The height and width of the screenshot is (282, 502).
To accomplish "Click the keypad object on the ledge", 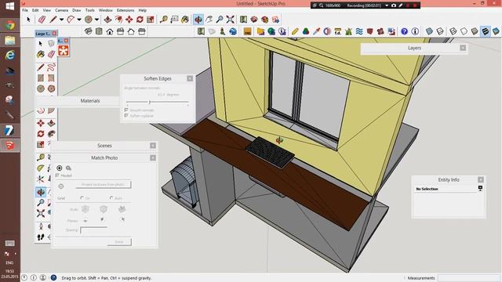I will click(x=270, y=153).
